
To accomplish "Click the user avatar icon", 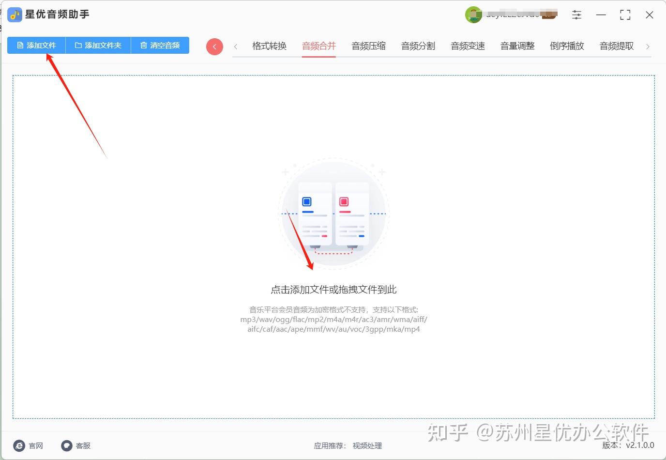I will [473, 15].
